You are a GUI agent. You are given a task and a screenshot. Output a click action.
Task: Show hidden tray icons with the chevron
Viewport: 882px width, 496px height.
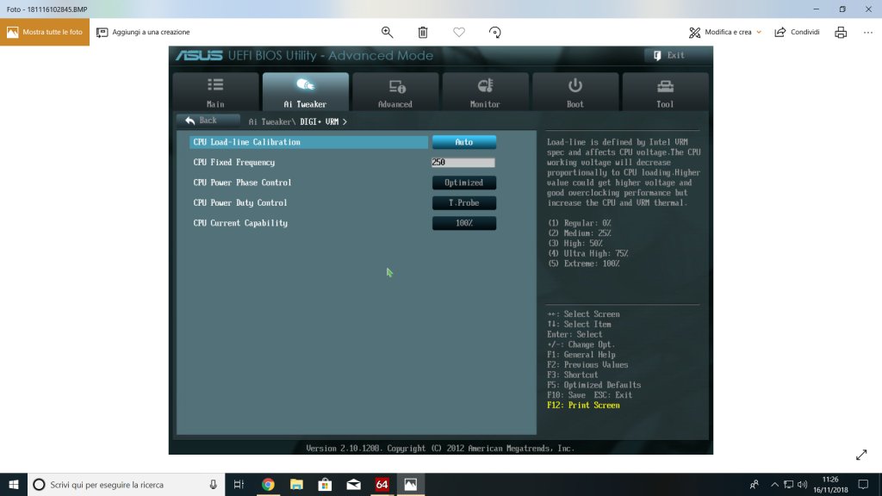pyautogui.click(x=774, y=484)
